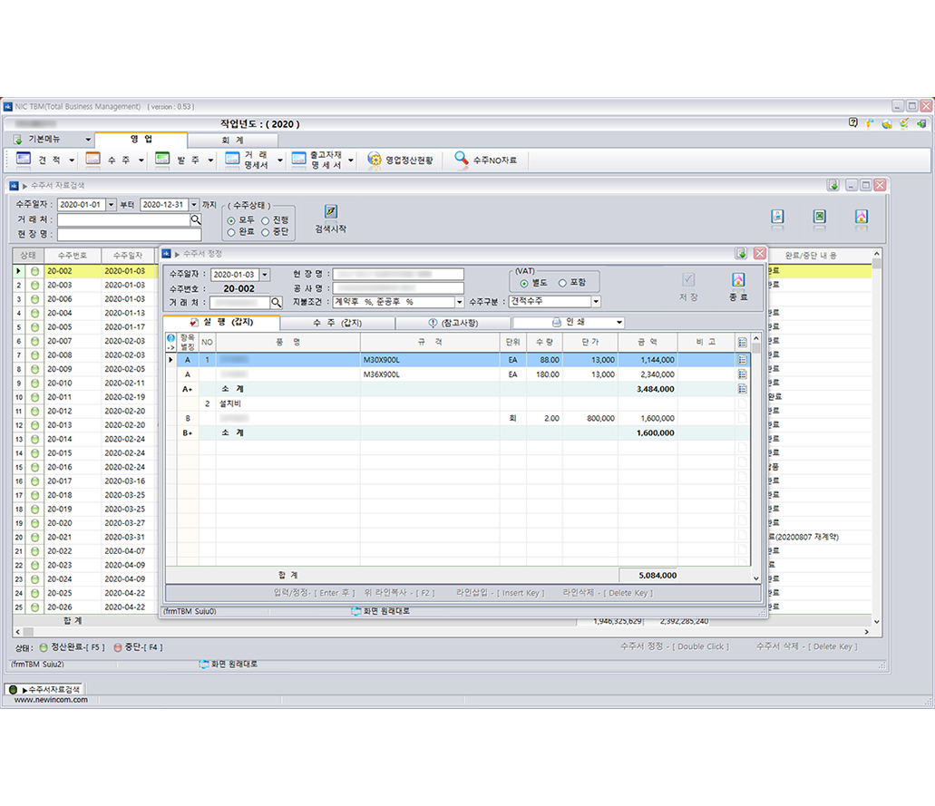The image size is (935, 806).
Task: Click the help question mark icon at top right
Action: click(853, 123)
